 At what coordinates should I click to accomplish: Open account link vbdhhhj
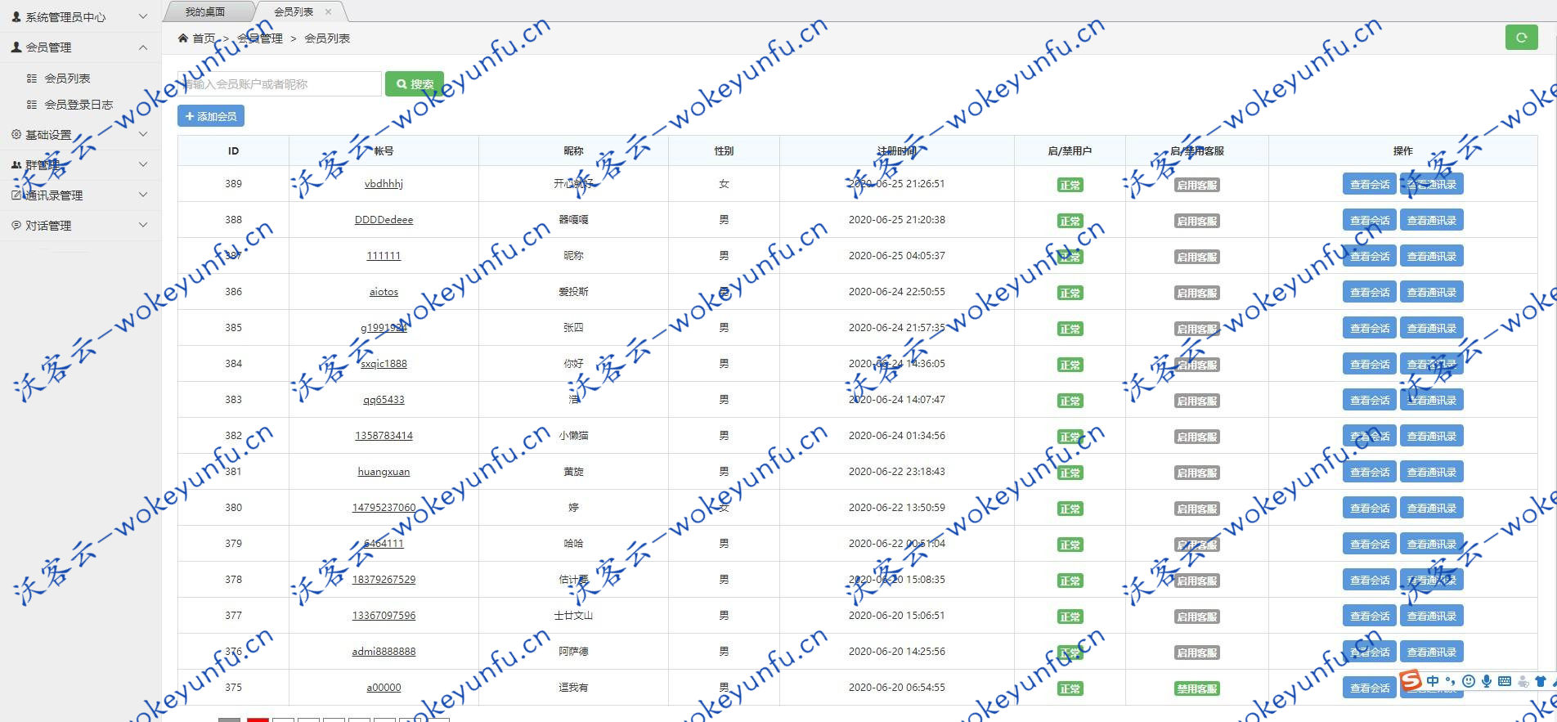(384, 184)
